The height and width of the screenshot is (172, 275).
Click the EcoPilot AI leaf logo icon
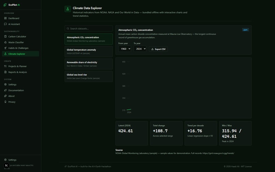5,5
